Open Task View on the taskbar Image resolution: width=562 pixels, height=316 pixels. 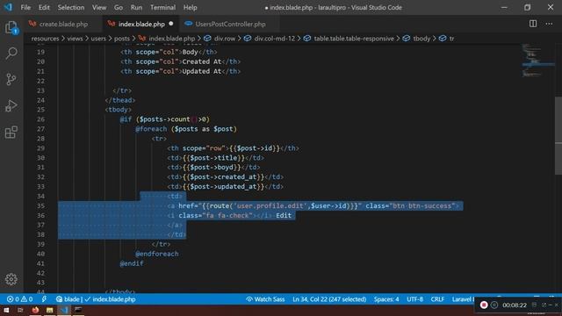tap(20, 310)
